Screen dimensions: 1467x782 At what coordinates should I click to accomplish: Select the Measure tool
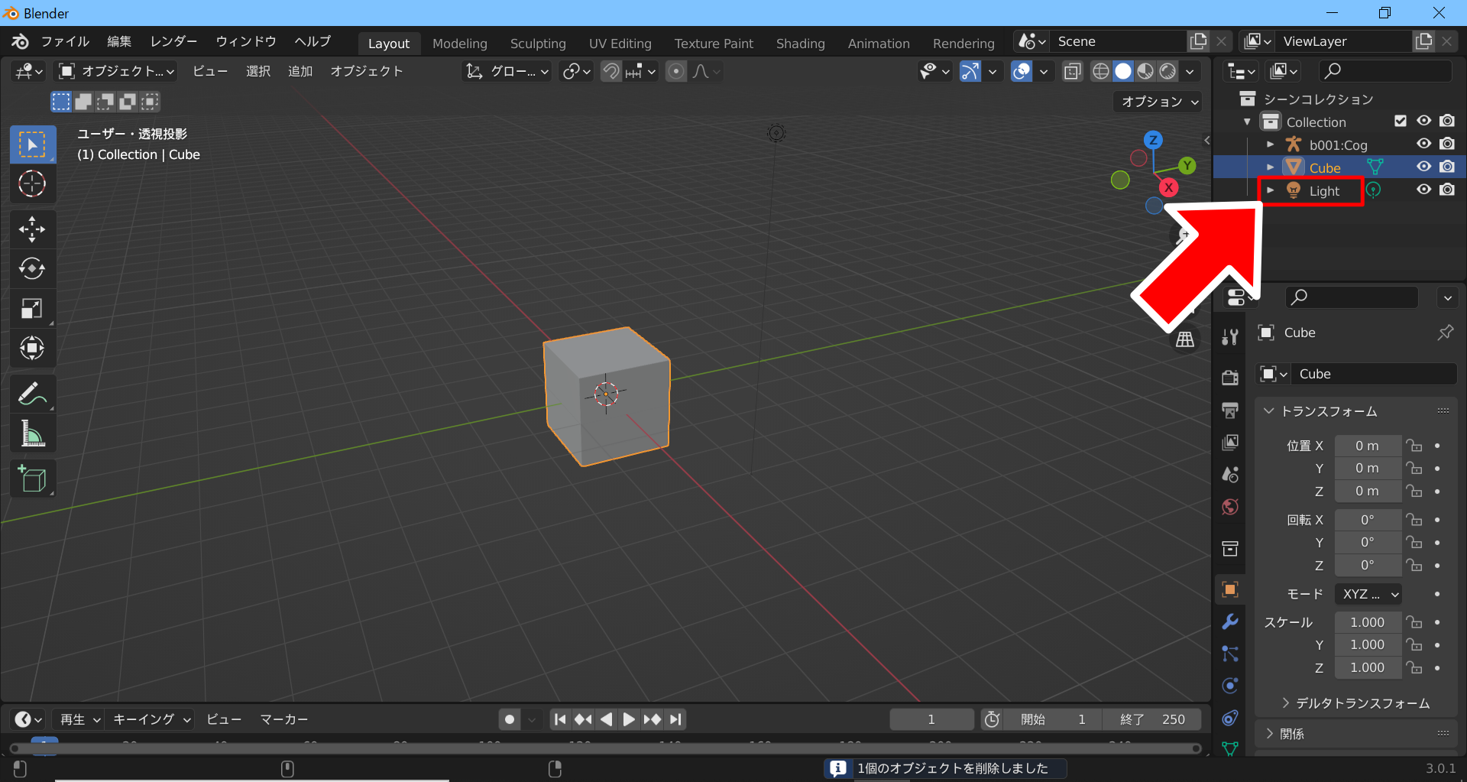pos(32,434)
